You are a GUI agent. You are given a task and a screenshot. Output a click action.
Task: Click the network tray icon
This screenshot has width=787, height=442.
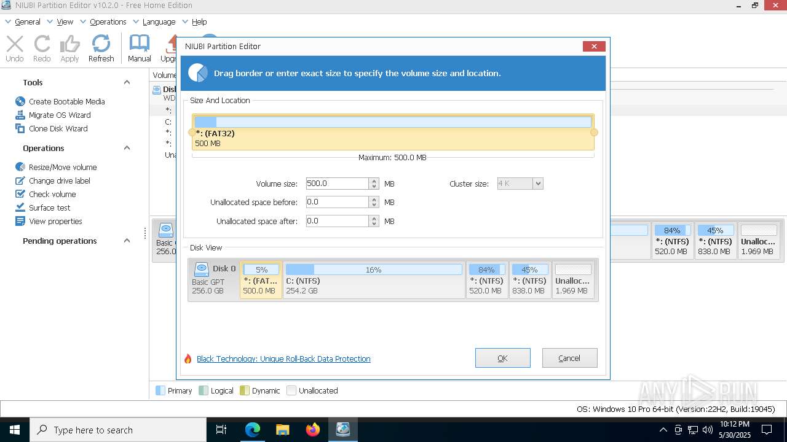(x=693, y=430)
